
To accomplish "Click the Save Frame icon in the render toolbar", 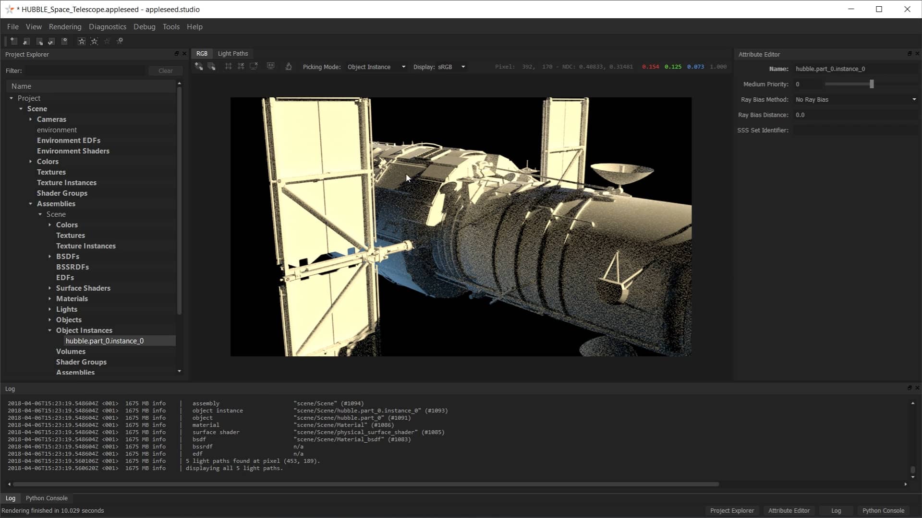I will pos(198,67).
